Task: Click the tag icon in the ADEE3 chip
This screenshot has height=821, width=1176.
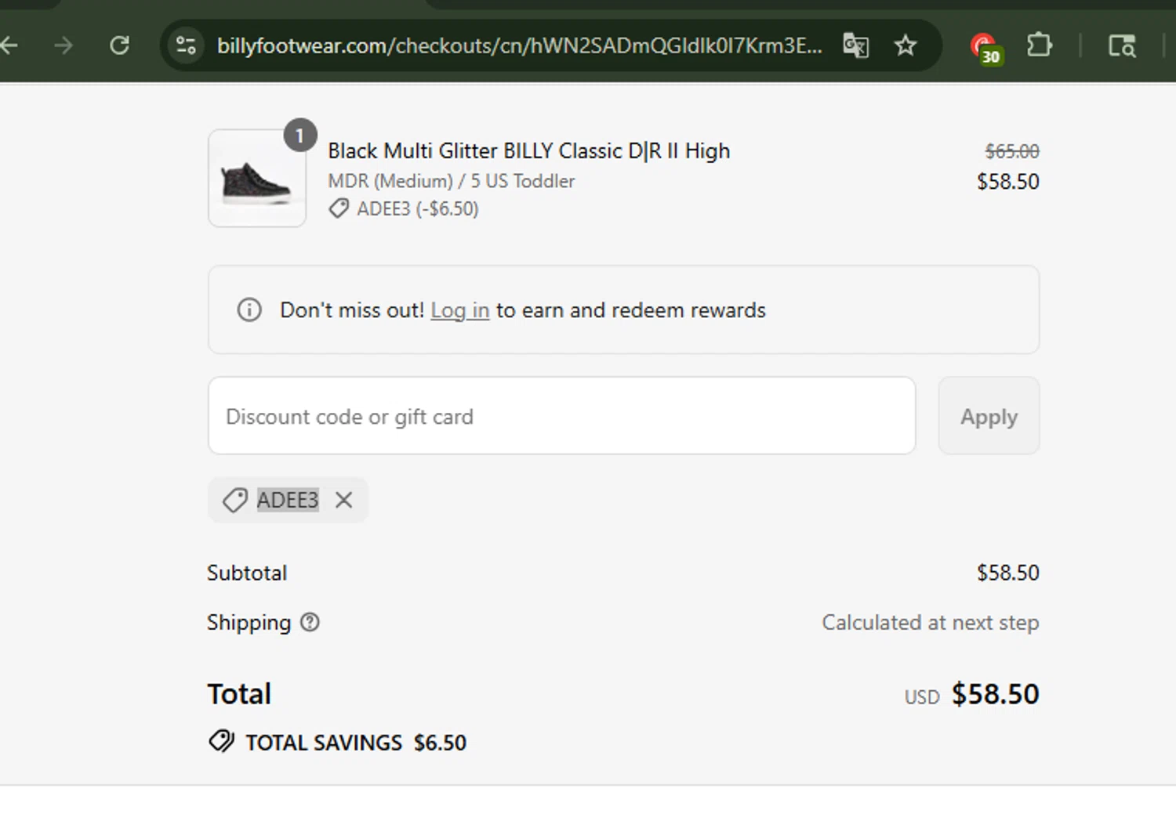Action: [234, 500]
